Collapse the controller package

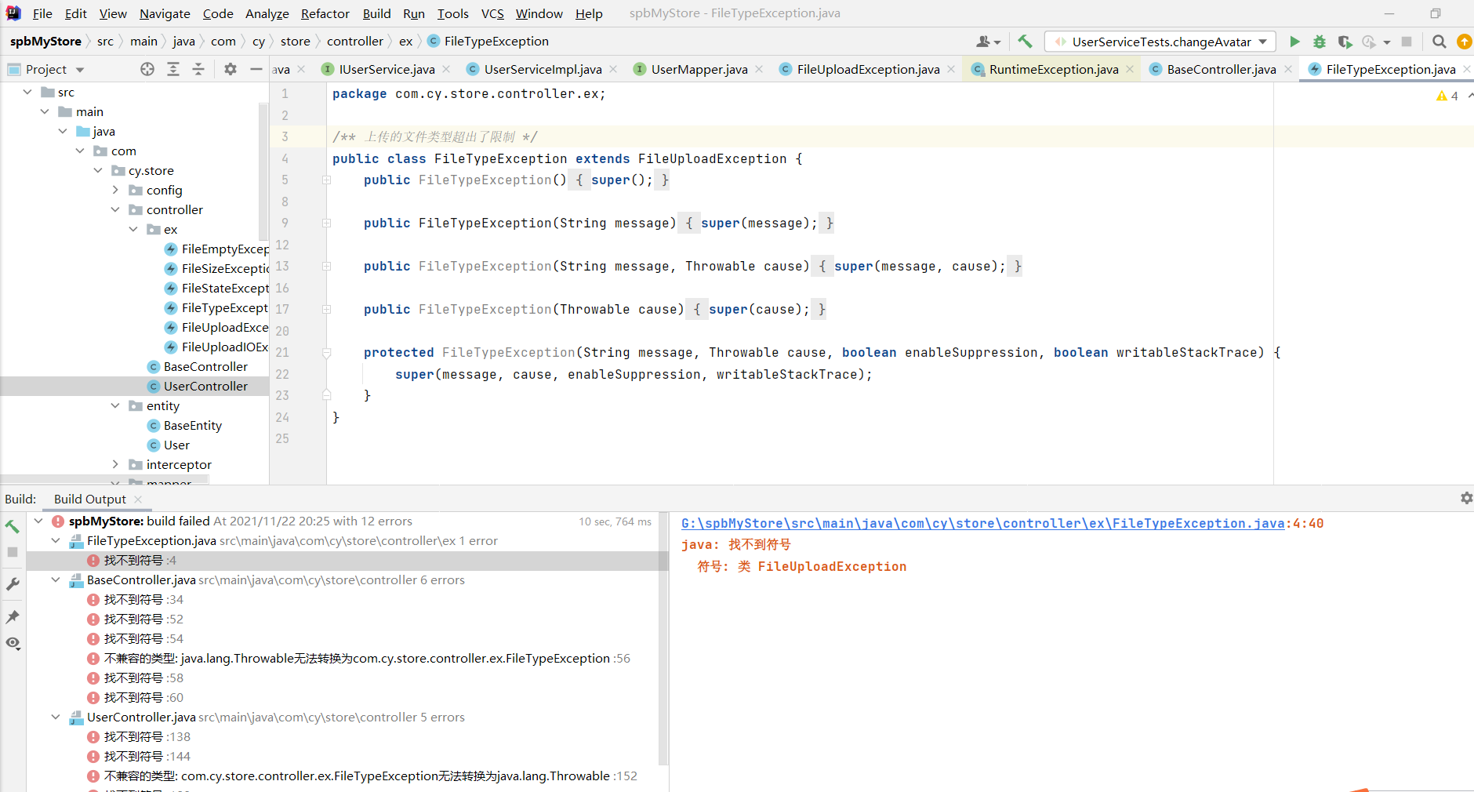(x=115, y=209)
